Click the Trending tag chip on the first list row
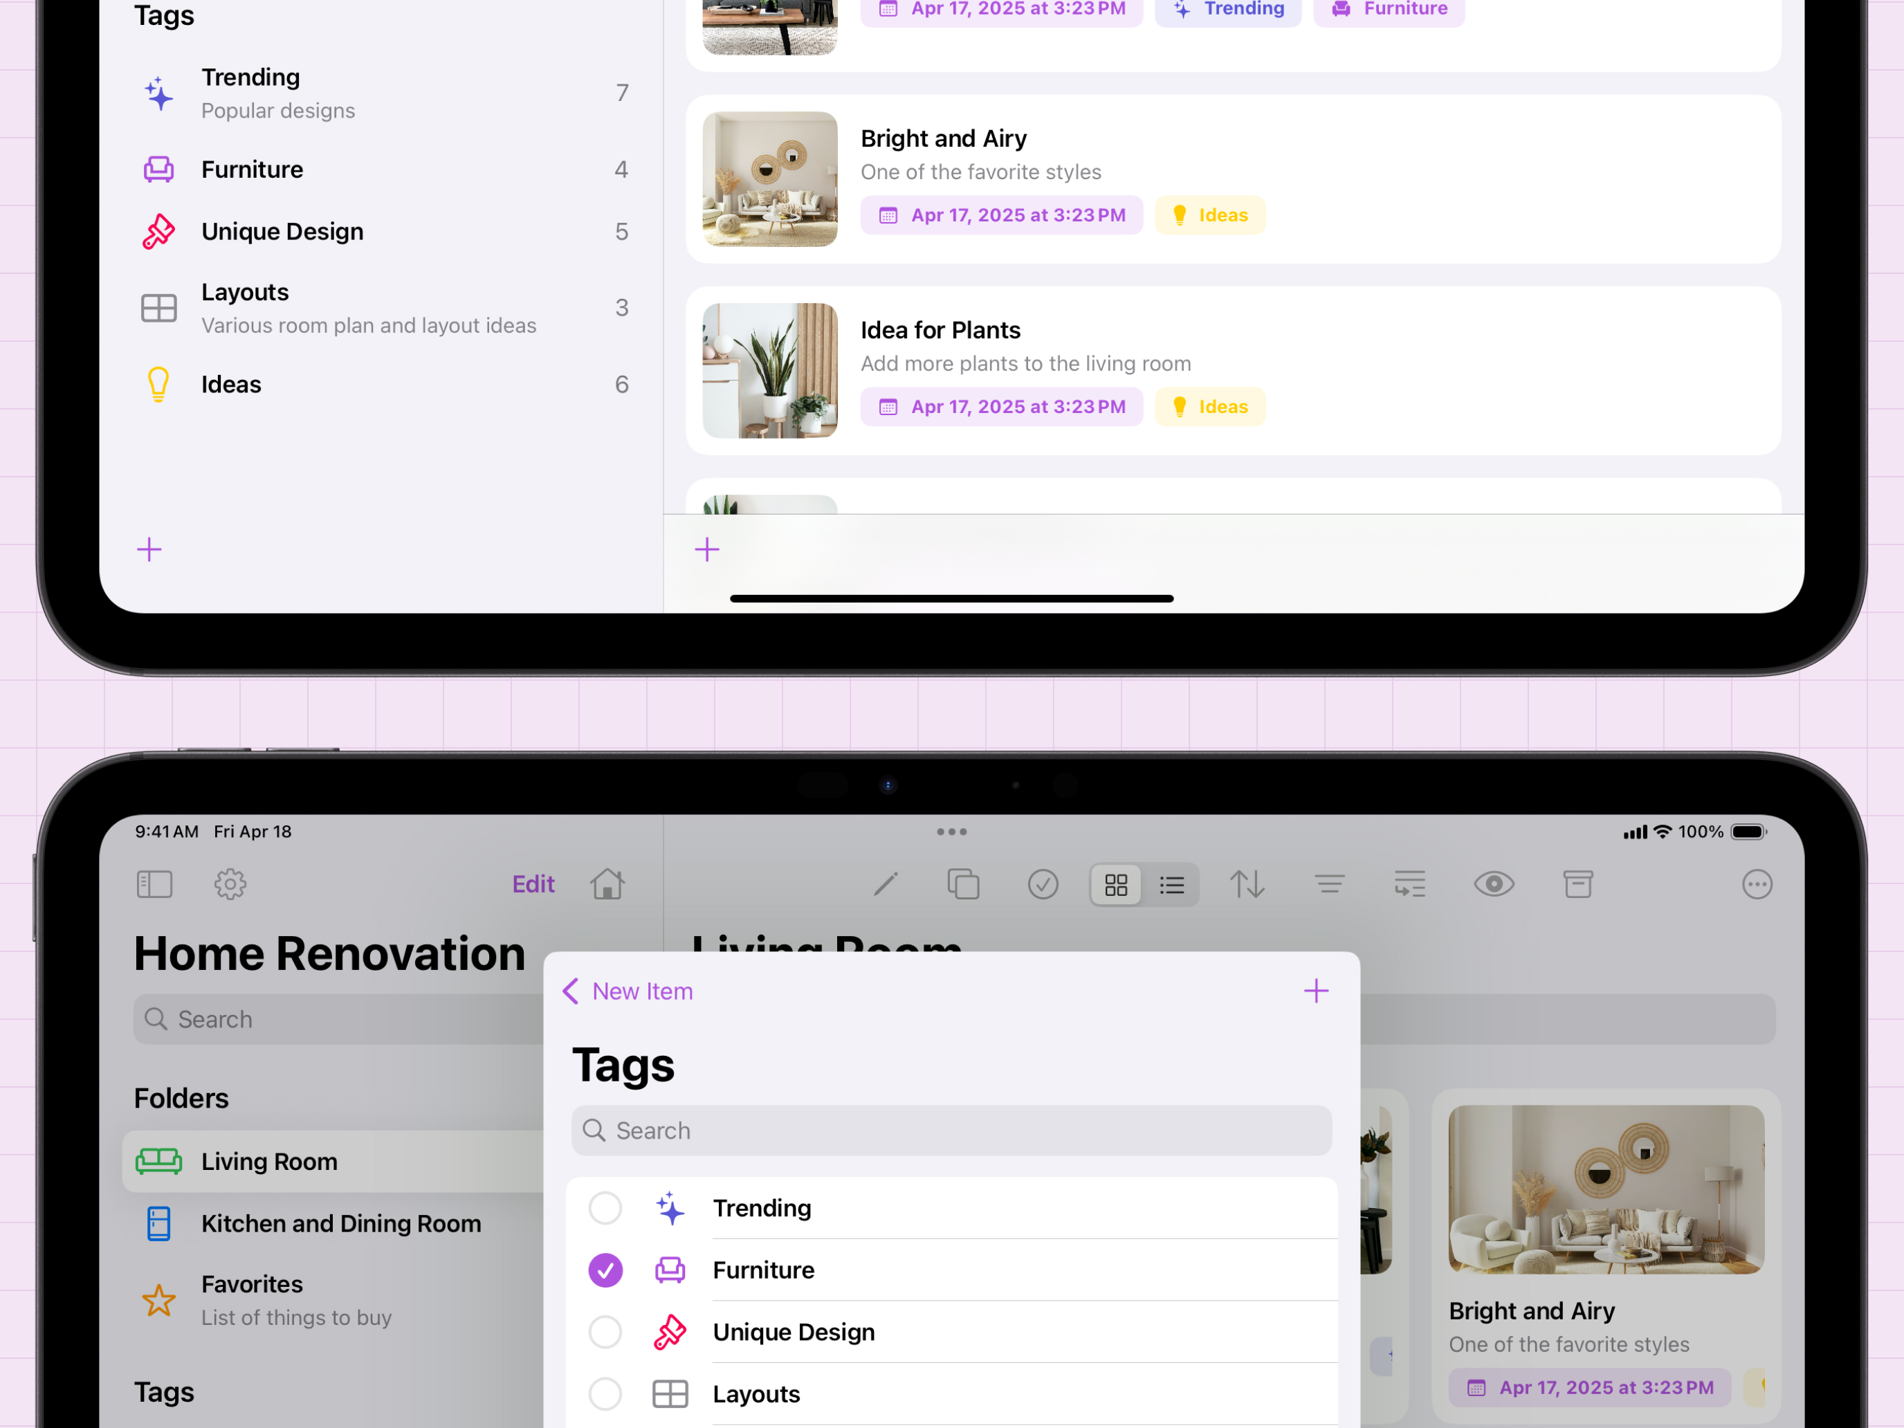Image resolution: width=1904 pixels, height=1428 pixels. coord(1227,10)
